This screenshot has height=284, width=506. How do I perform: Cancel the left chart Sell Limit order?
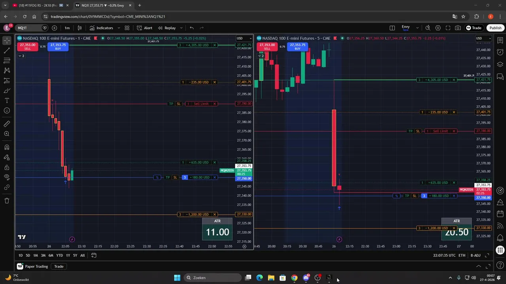click(215, 104)
